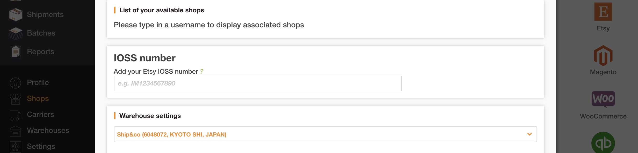Click the green IOSS help question mark
638x153 pixels.
click(202, 71)
